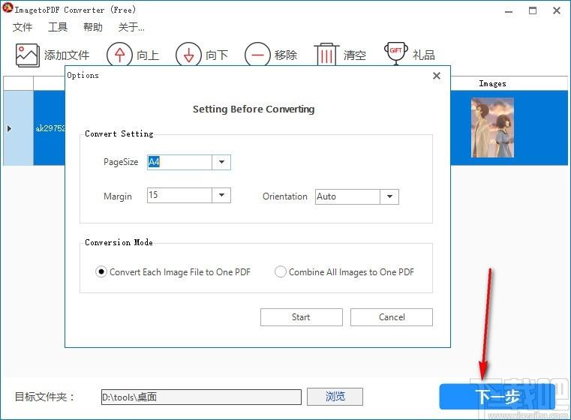Open the 关于... menu

(x=131, y=27)
